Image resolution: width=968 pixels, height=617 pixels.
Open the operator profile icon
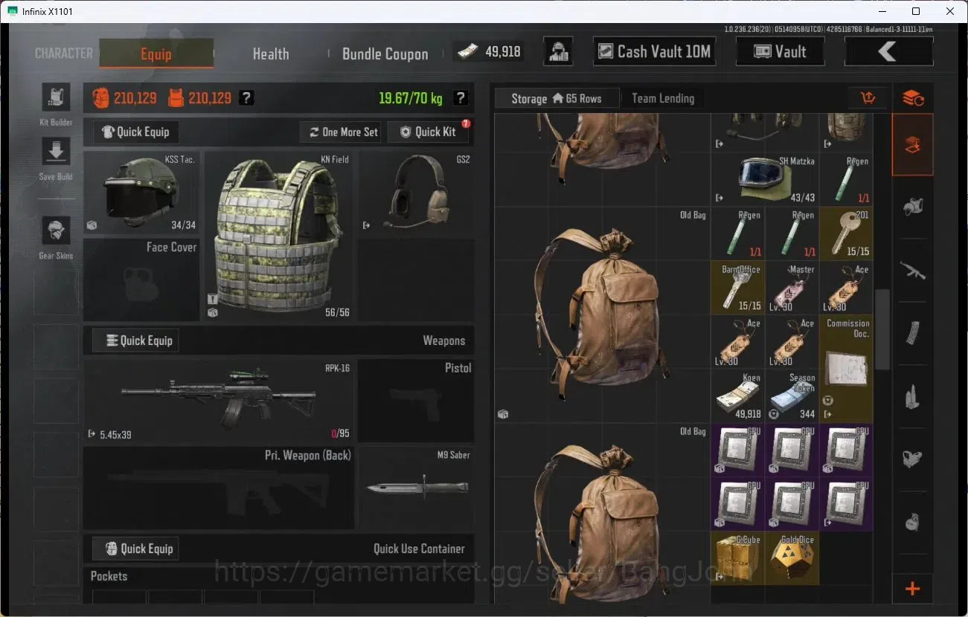pyautogui.click(x=558, y=51)
